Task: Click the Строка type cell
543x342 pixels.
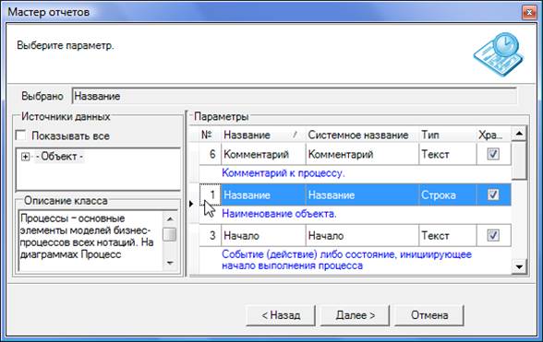Action: [447, 195]
